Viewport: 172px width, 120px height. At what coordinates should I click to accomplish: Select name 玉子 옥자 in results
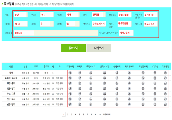coord(11,99)
